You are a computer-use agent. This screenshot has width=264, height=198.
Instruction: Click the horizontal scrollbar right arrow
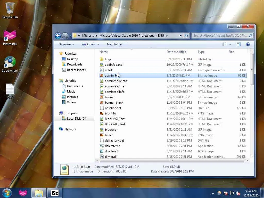(247, 160)
